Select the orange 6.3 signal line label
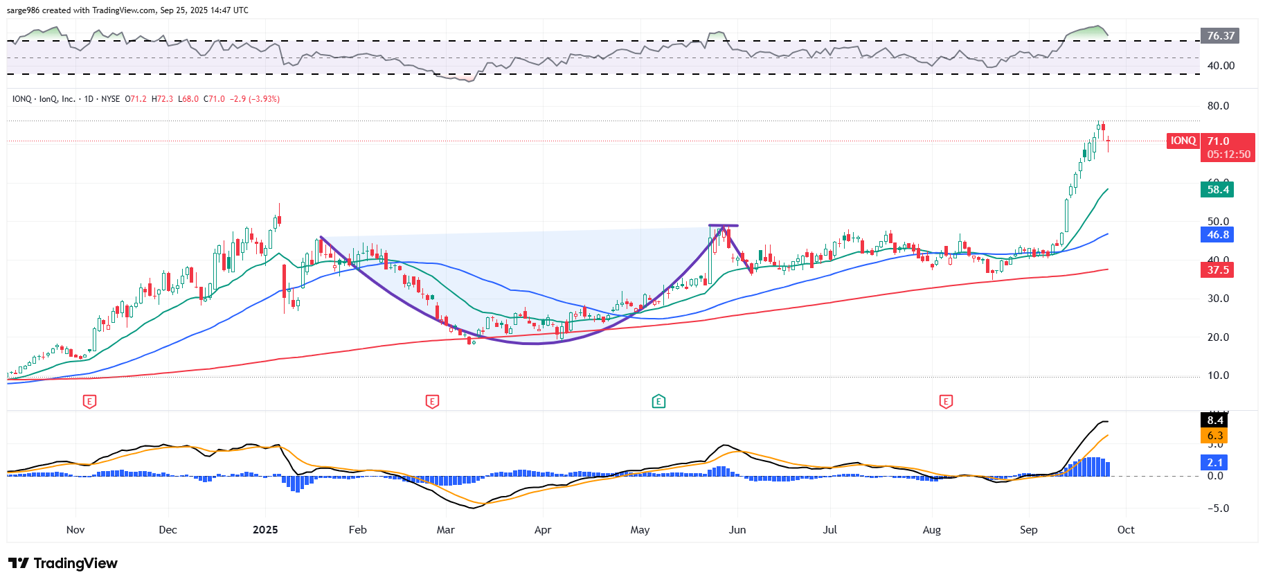This screenshot has height=584, width=1265. pyautogui.click(x=1214, y=436)
